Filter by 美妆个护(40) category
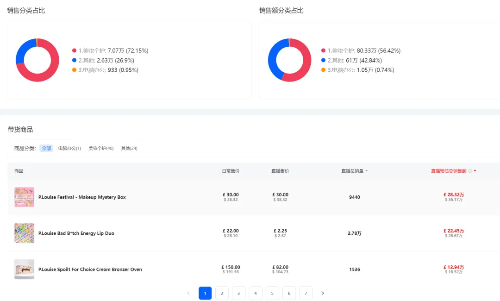Image resolution: width=500 pixels, height=301 pixels. tap(101, 148)
